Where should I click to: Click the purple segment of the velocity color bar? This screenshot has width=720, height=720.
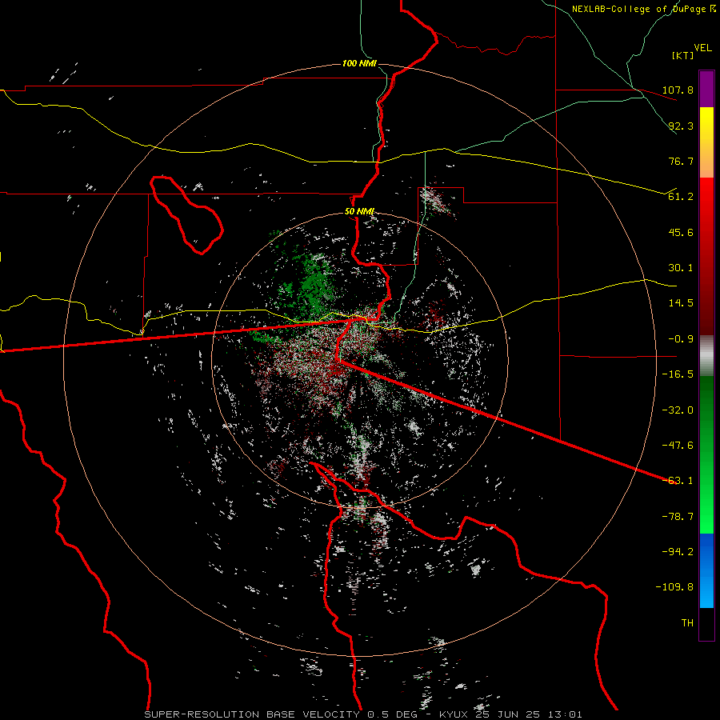tap(706, 89)
